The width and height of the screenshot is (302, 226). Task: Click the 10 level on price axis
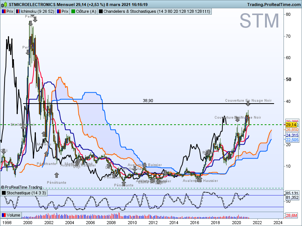288,166
